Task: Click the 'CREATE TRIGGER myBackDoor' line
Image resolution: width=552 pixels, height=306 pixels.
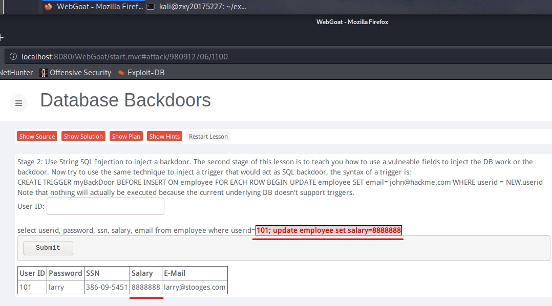Action: [280, 182]
